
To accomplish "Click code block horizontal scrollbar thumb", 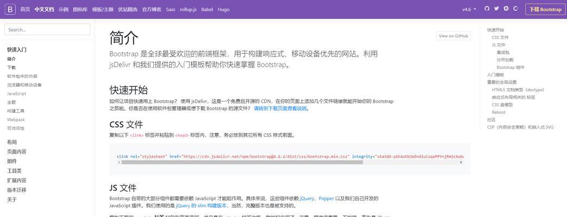I will click(x=242, y=163).
